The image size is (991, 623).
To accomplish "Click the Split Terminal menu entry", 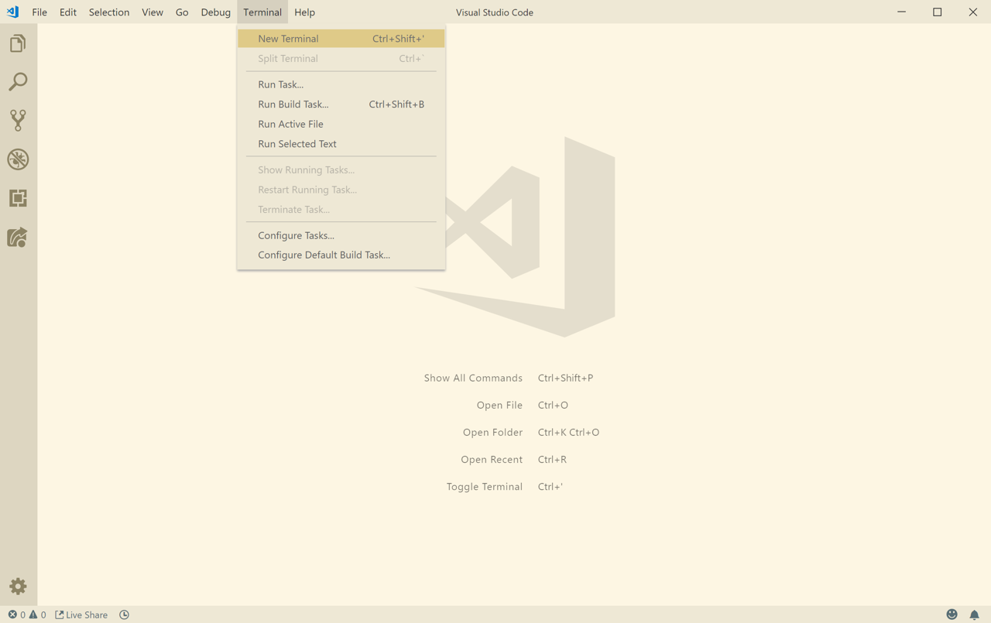I will [x=341, y=59].
